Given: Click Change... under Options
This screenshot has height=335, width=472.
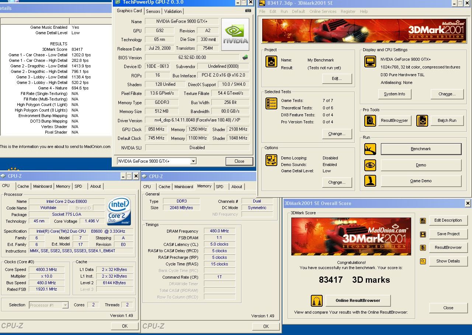Looking at the screenshot, I should coord(337,182).
